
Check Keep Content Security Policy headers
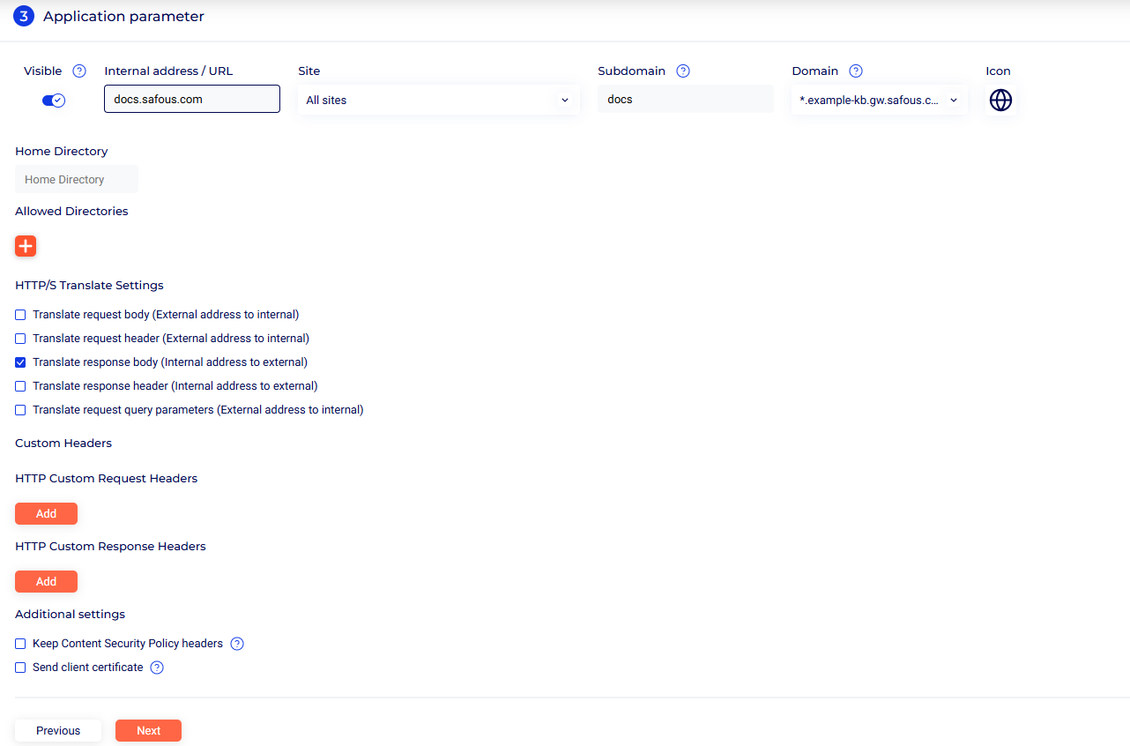[20, 644]
